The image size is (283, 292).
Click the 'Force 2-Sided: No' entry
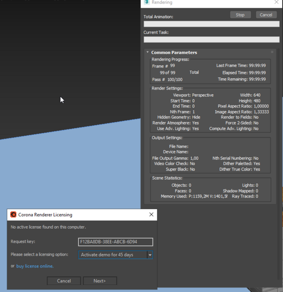click(x=242, y=123)
